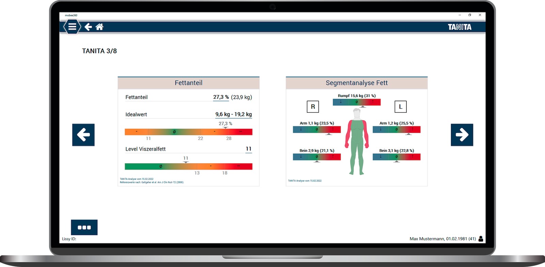Click the back arrow in header bar

pyautogui.click(x=88, y=27)
